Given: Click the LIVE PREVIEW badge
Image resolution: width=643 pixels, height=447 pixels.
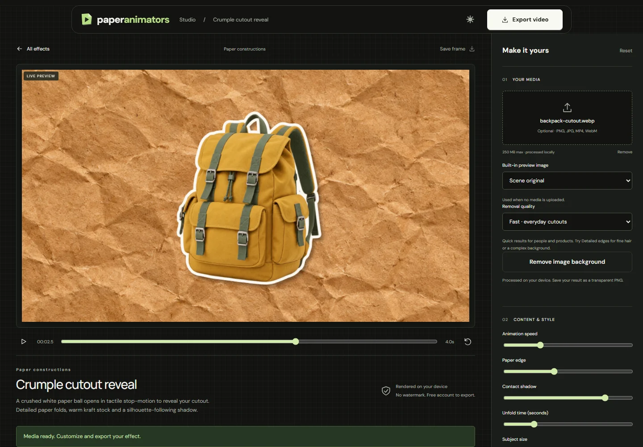Looking at the screenshot, I should click(x=41, y=76).
